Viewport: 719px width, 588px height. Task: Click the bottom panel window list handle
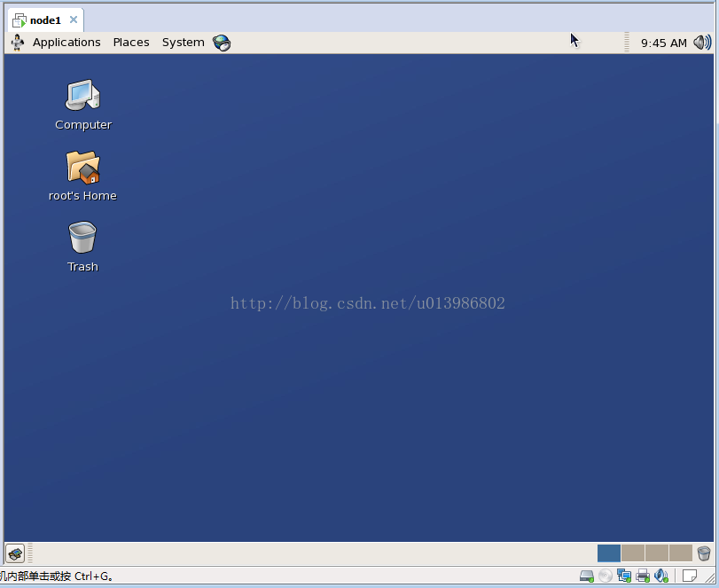(30, 553)
